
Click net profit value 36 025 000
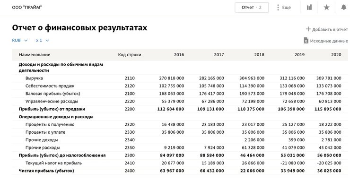point(329,171)
